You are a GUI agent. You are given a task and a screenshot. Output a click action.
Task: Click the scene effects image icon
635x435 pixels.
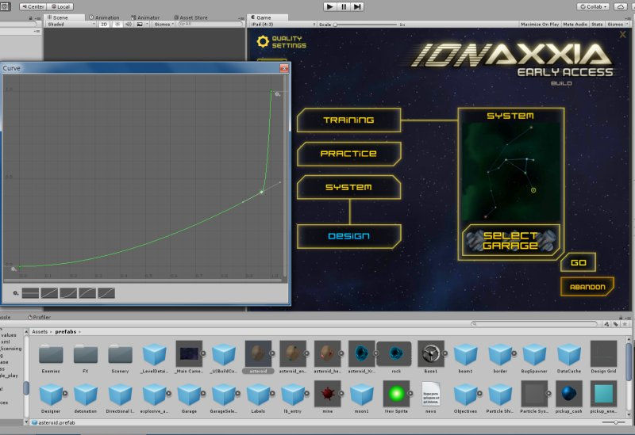pos(140,25)
